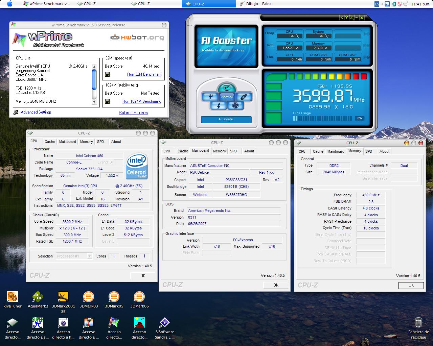Click the Advanced Settings magnifier icon in wPrime
This screenshot has width=433, height=346.
[16, 113]
